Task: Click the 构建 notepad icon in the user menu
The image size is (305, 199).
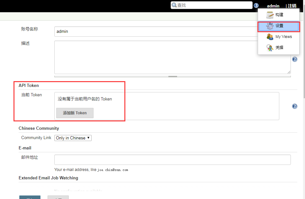Action: 270,15
